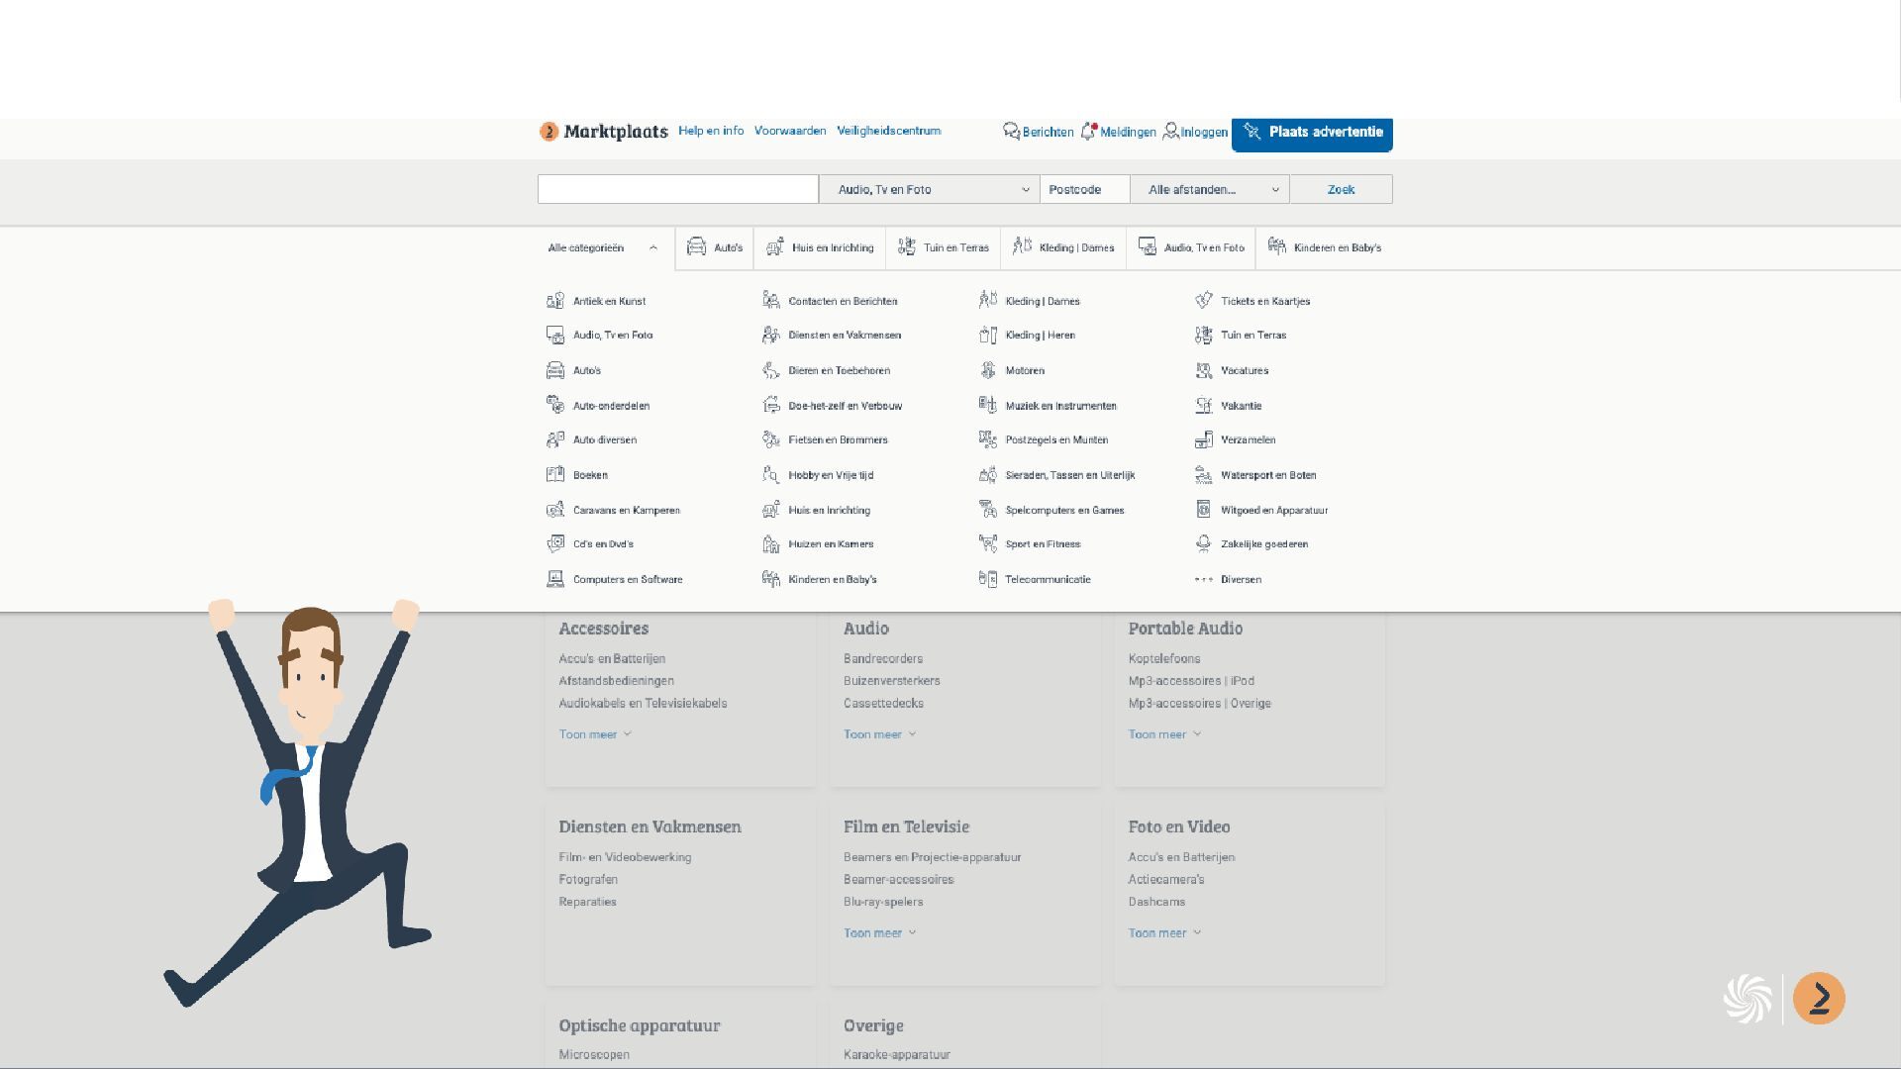Screen dimensions: 1901x1069
Task: Click the Boeken book icon
Action: click(555, 475)
